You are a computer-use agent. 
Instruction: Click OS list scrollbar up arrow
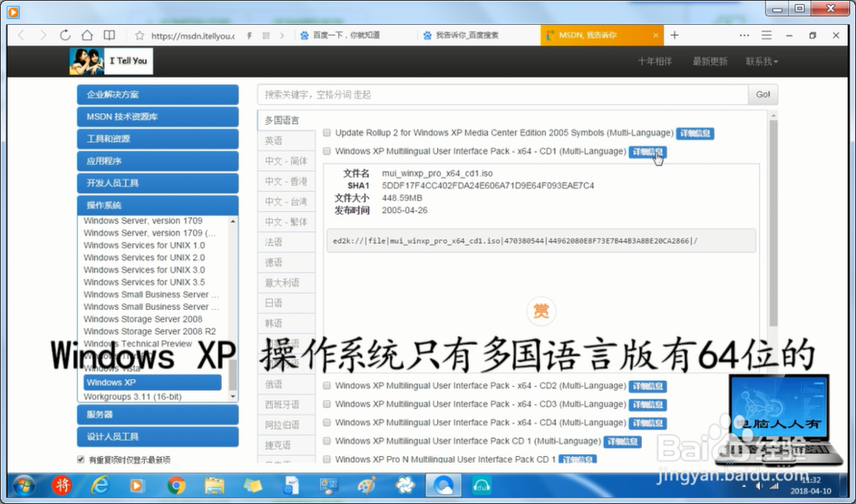(233, 221)
